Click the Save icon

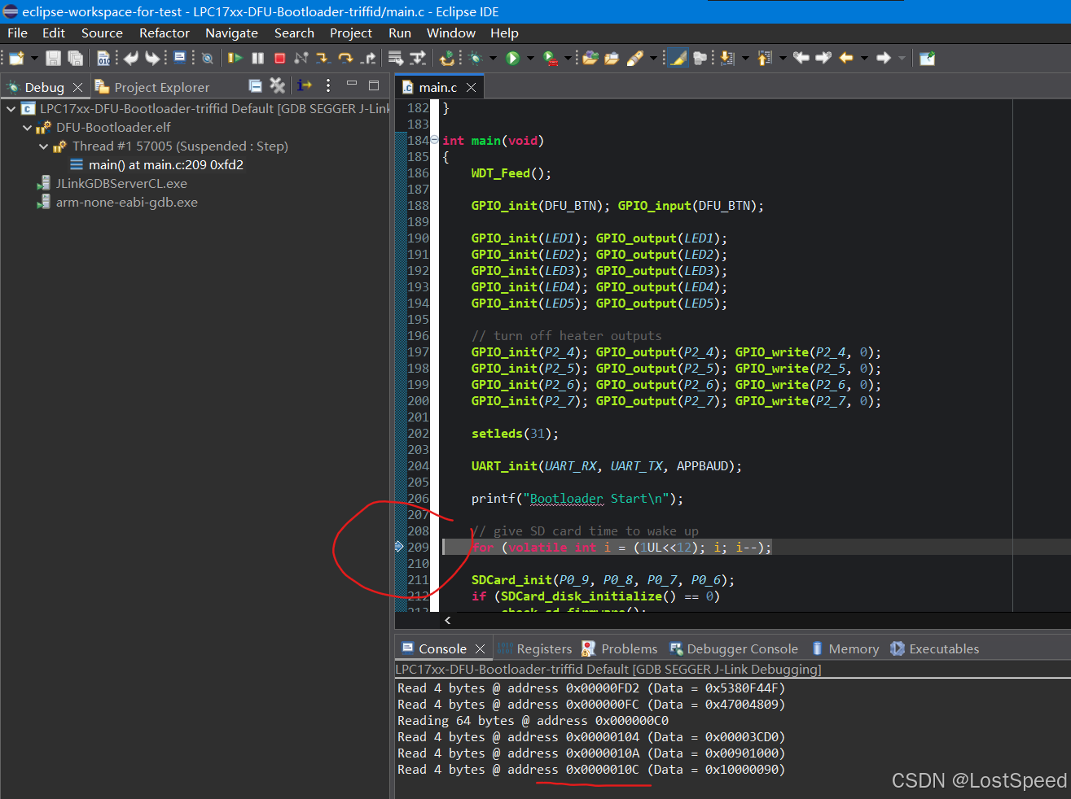tap(54, 58)
